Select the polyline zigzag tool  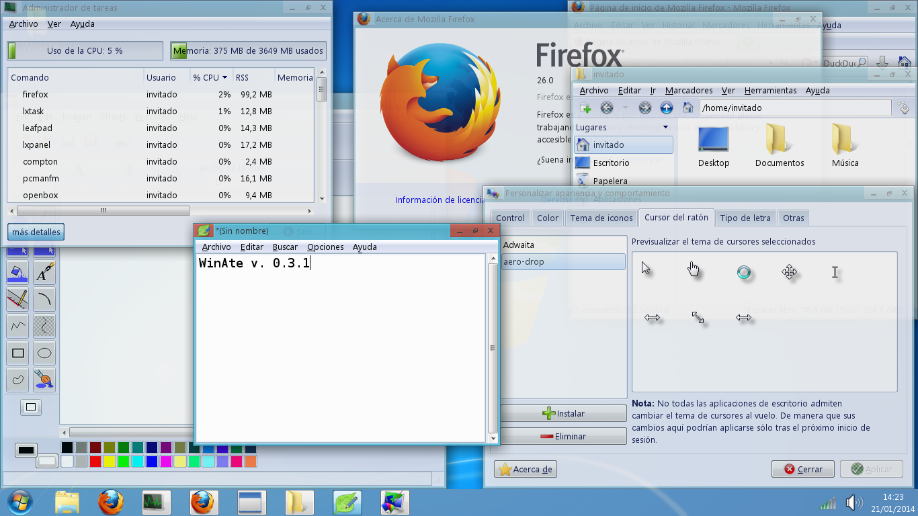17,326
